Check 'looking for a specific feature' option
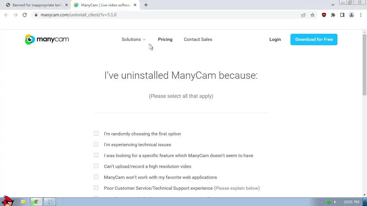The height and width of the screenshot is (206, 367). click(x=96, y=155)
